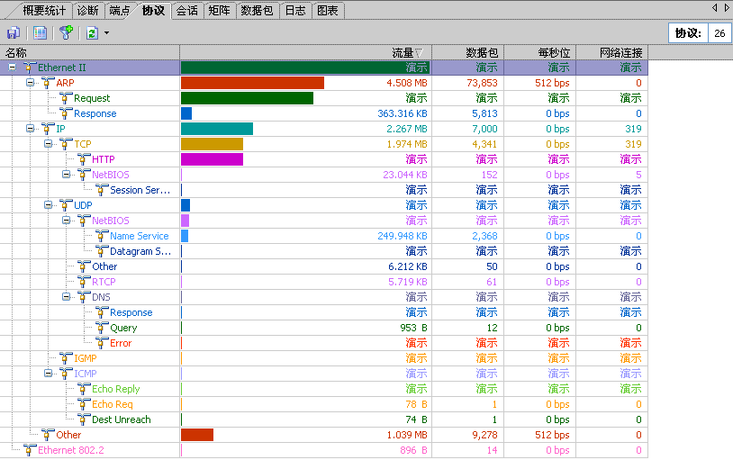Image resolution: width=733 pixels, height=460 pixels.
Task: Click the HTTP protocol node icon
Action: [84, 159]
